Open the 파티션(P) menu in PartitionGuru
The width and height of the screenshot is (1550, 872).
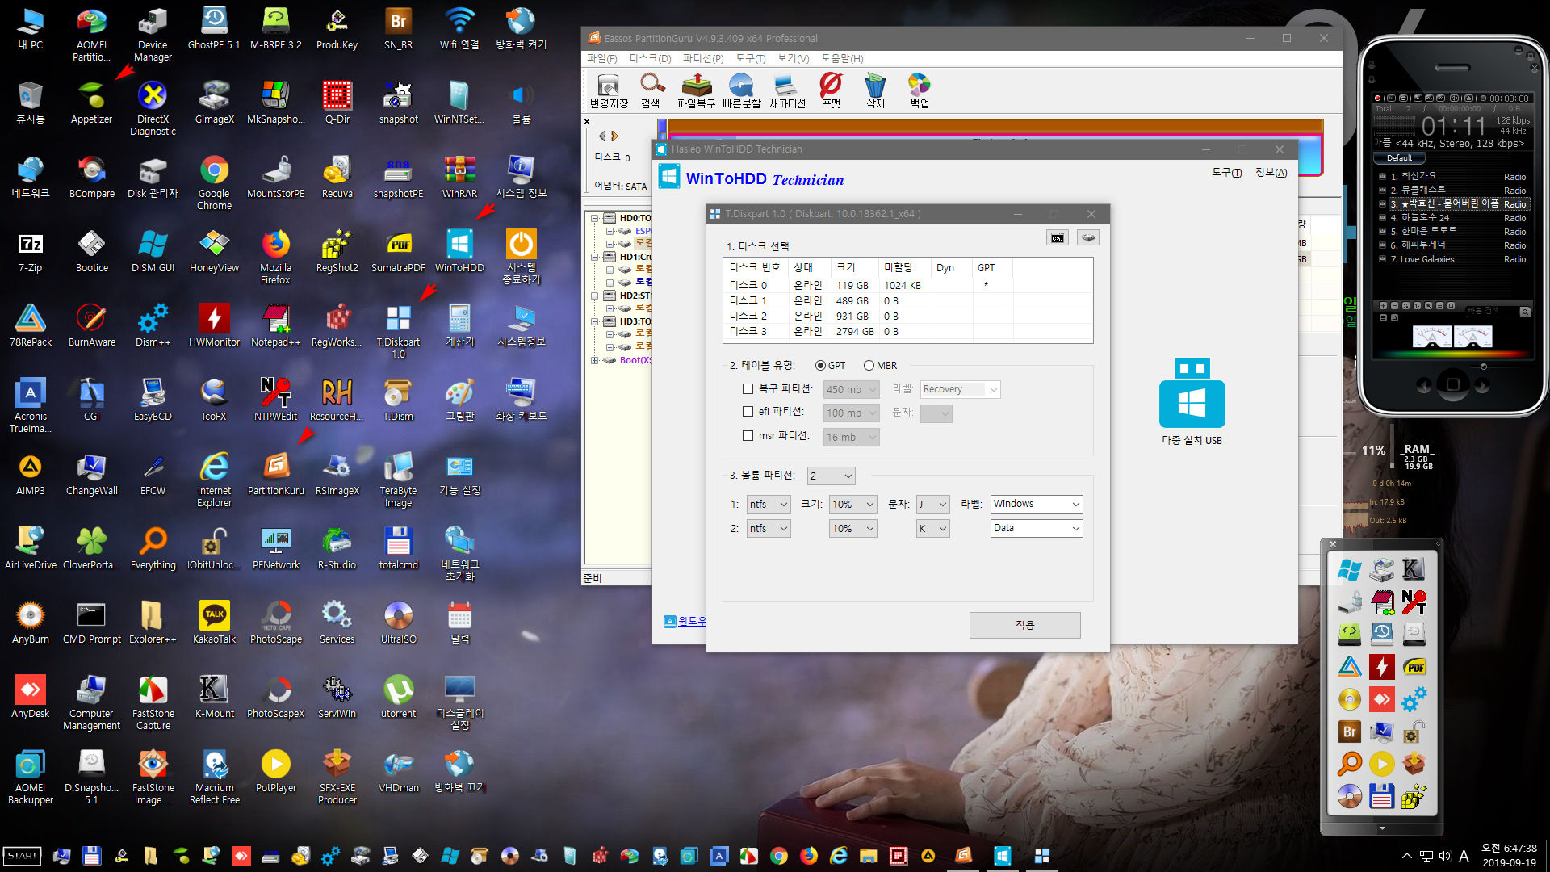pos(702,58)
